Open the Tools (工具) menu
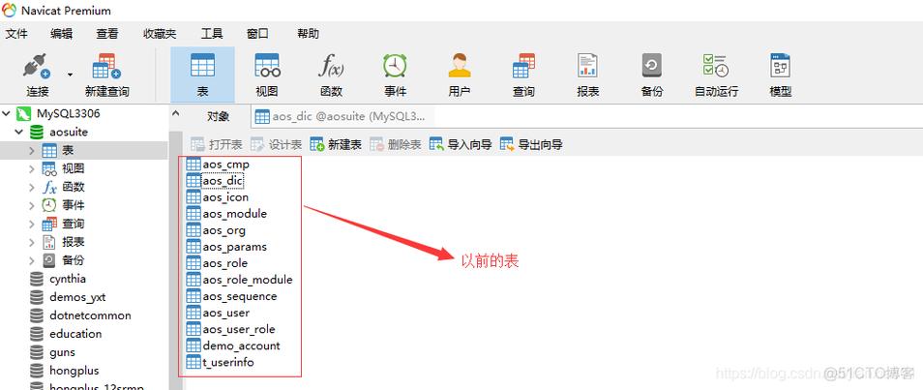923x390 pixels. click(x=212, y=34)
